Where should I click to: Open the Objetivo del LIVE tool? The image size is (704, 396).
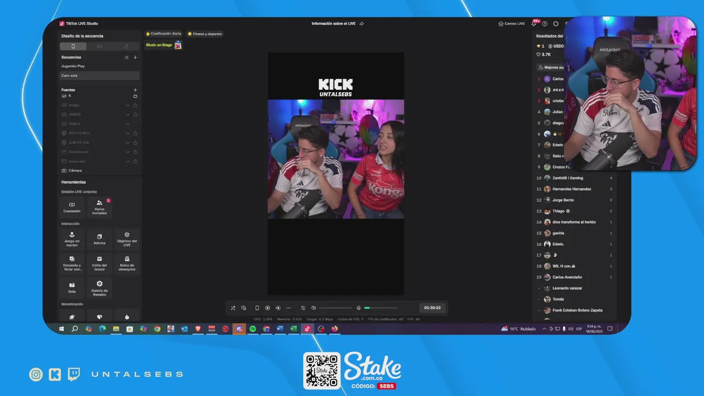pos(127,239)
